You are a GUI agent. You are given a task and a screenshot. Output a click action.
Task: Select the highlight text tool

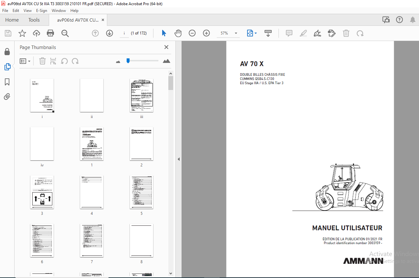[303, 33]
